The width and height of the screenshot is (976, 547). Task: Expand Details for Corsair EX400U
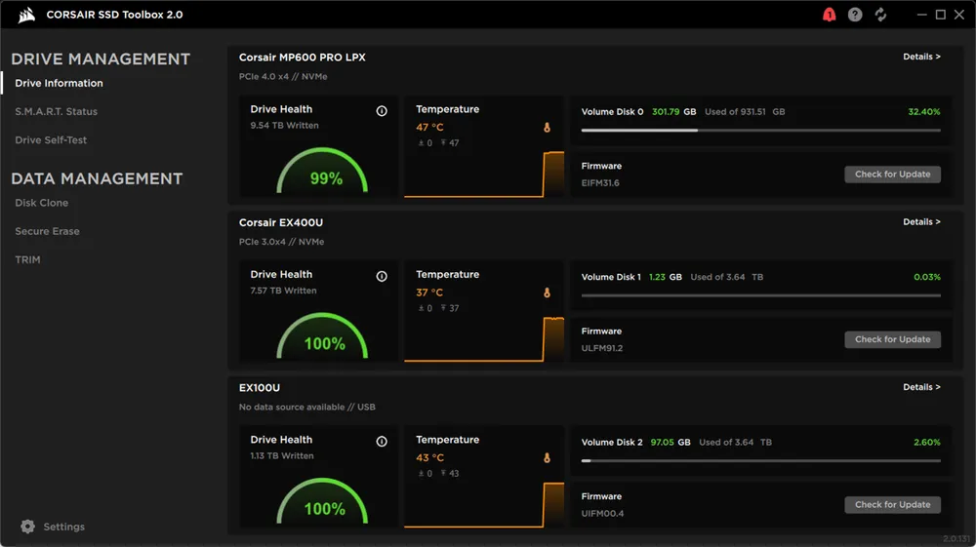[922, 222]
